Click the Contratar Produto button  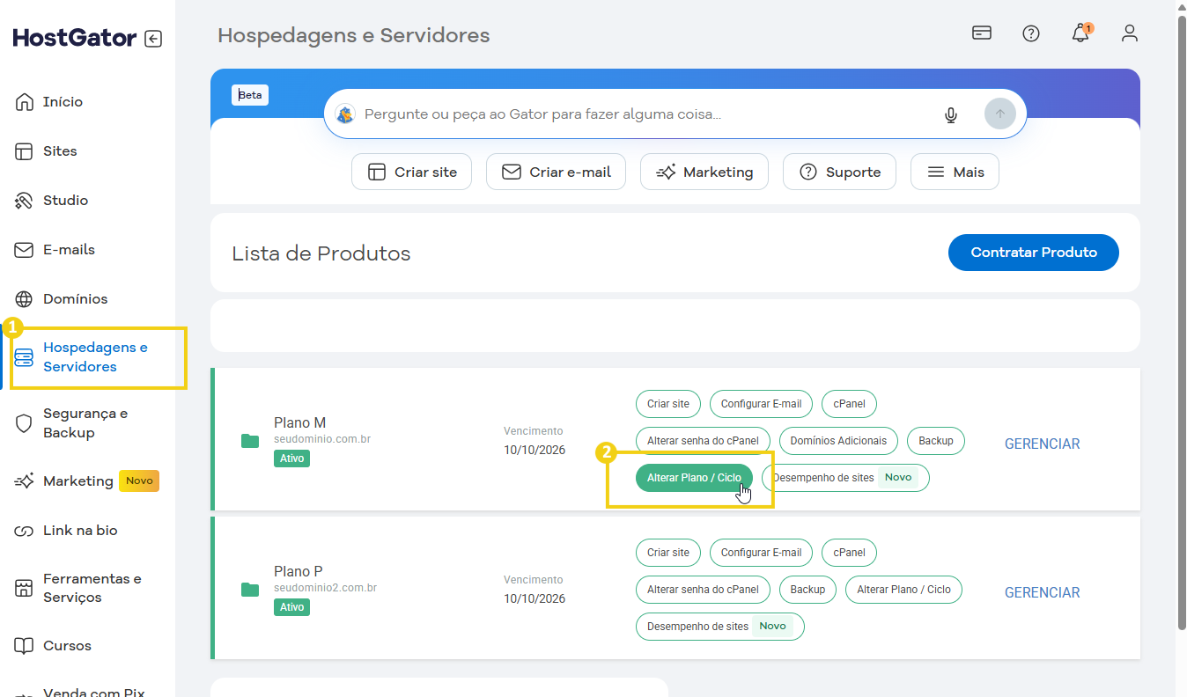1034,253
